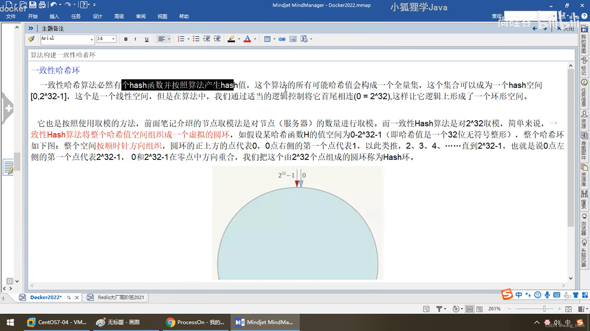Insert a hyperlink using the link icon
The image size is (590, 331).
[x=282, y=39]
